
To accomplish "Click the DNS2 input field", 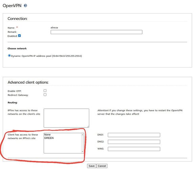I will click(134, 142).
